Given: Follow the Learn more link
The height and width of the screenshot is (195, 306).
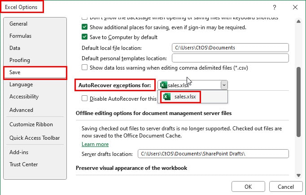Looking at the screenshot, I should pyautogui.click(x=95, y=144).
